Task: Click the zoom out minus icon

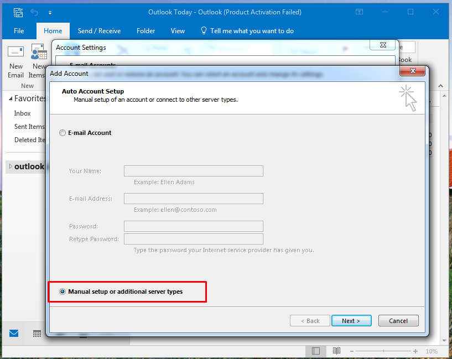Action: pyautogui.click(x=352, y=351)
